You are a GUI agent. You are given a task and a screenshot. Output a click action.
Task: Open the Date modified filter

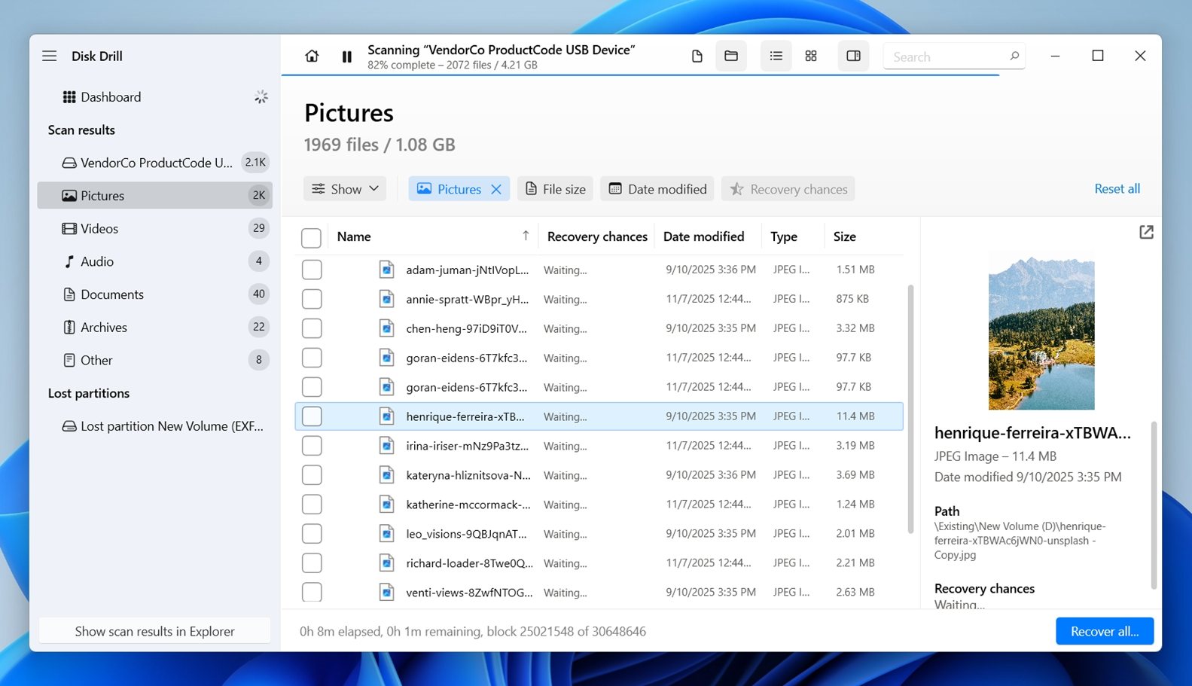pos(657,189)
